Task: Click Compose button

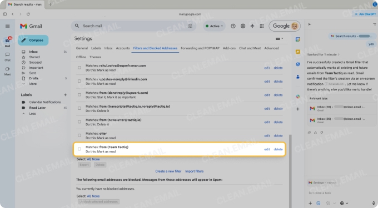Action: point(33,40)
